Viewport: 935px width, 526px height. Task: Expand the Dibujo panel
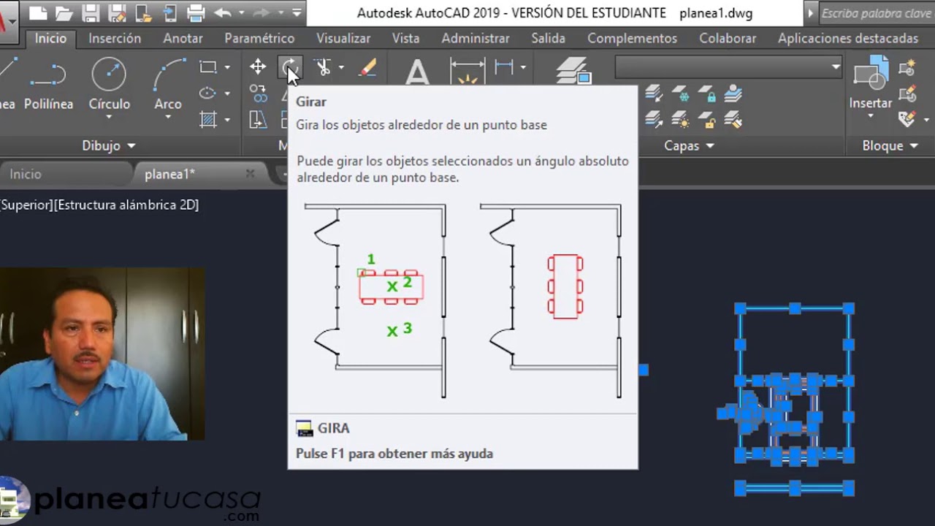(x=109, y=145)
